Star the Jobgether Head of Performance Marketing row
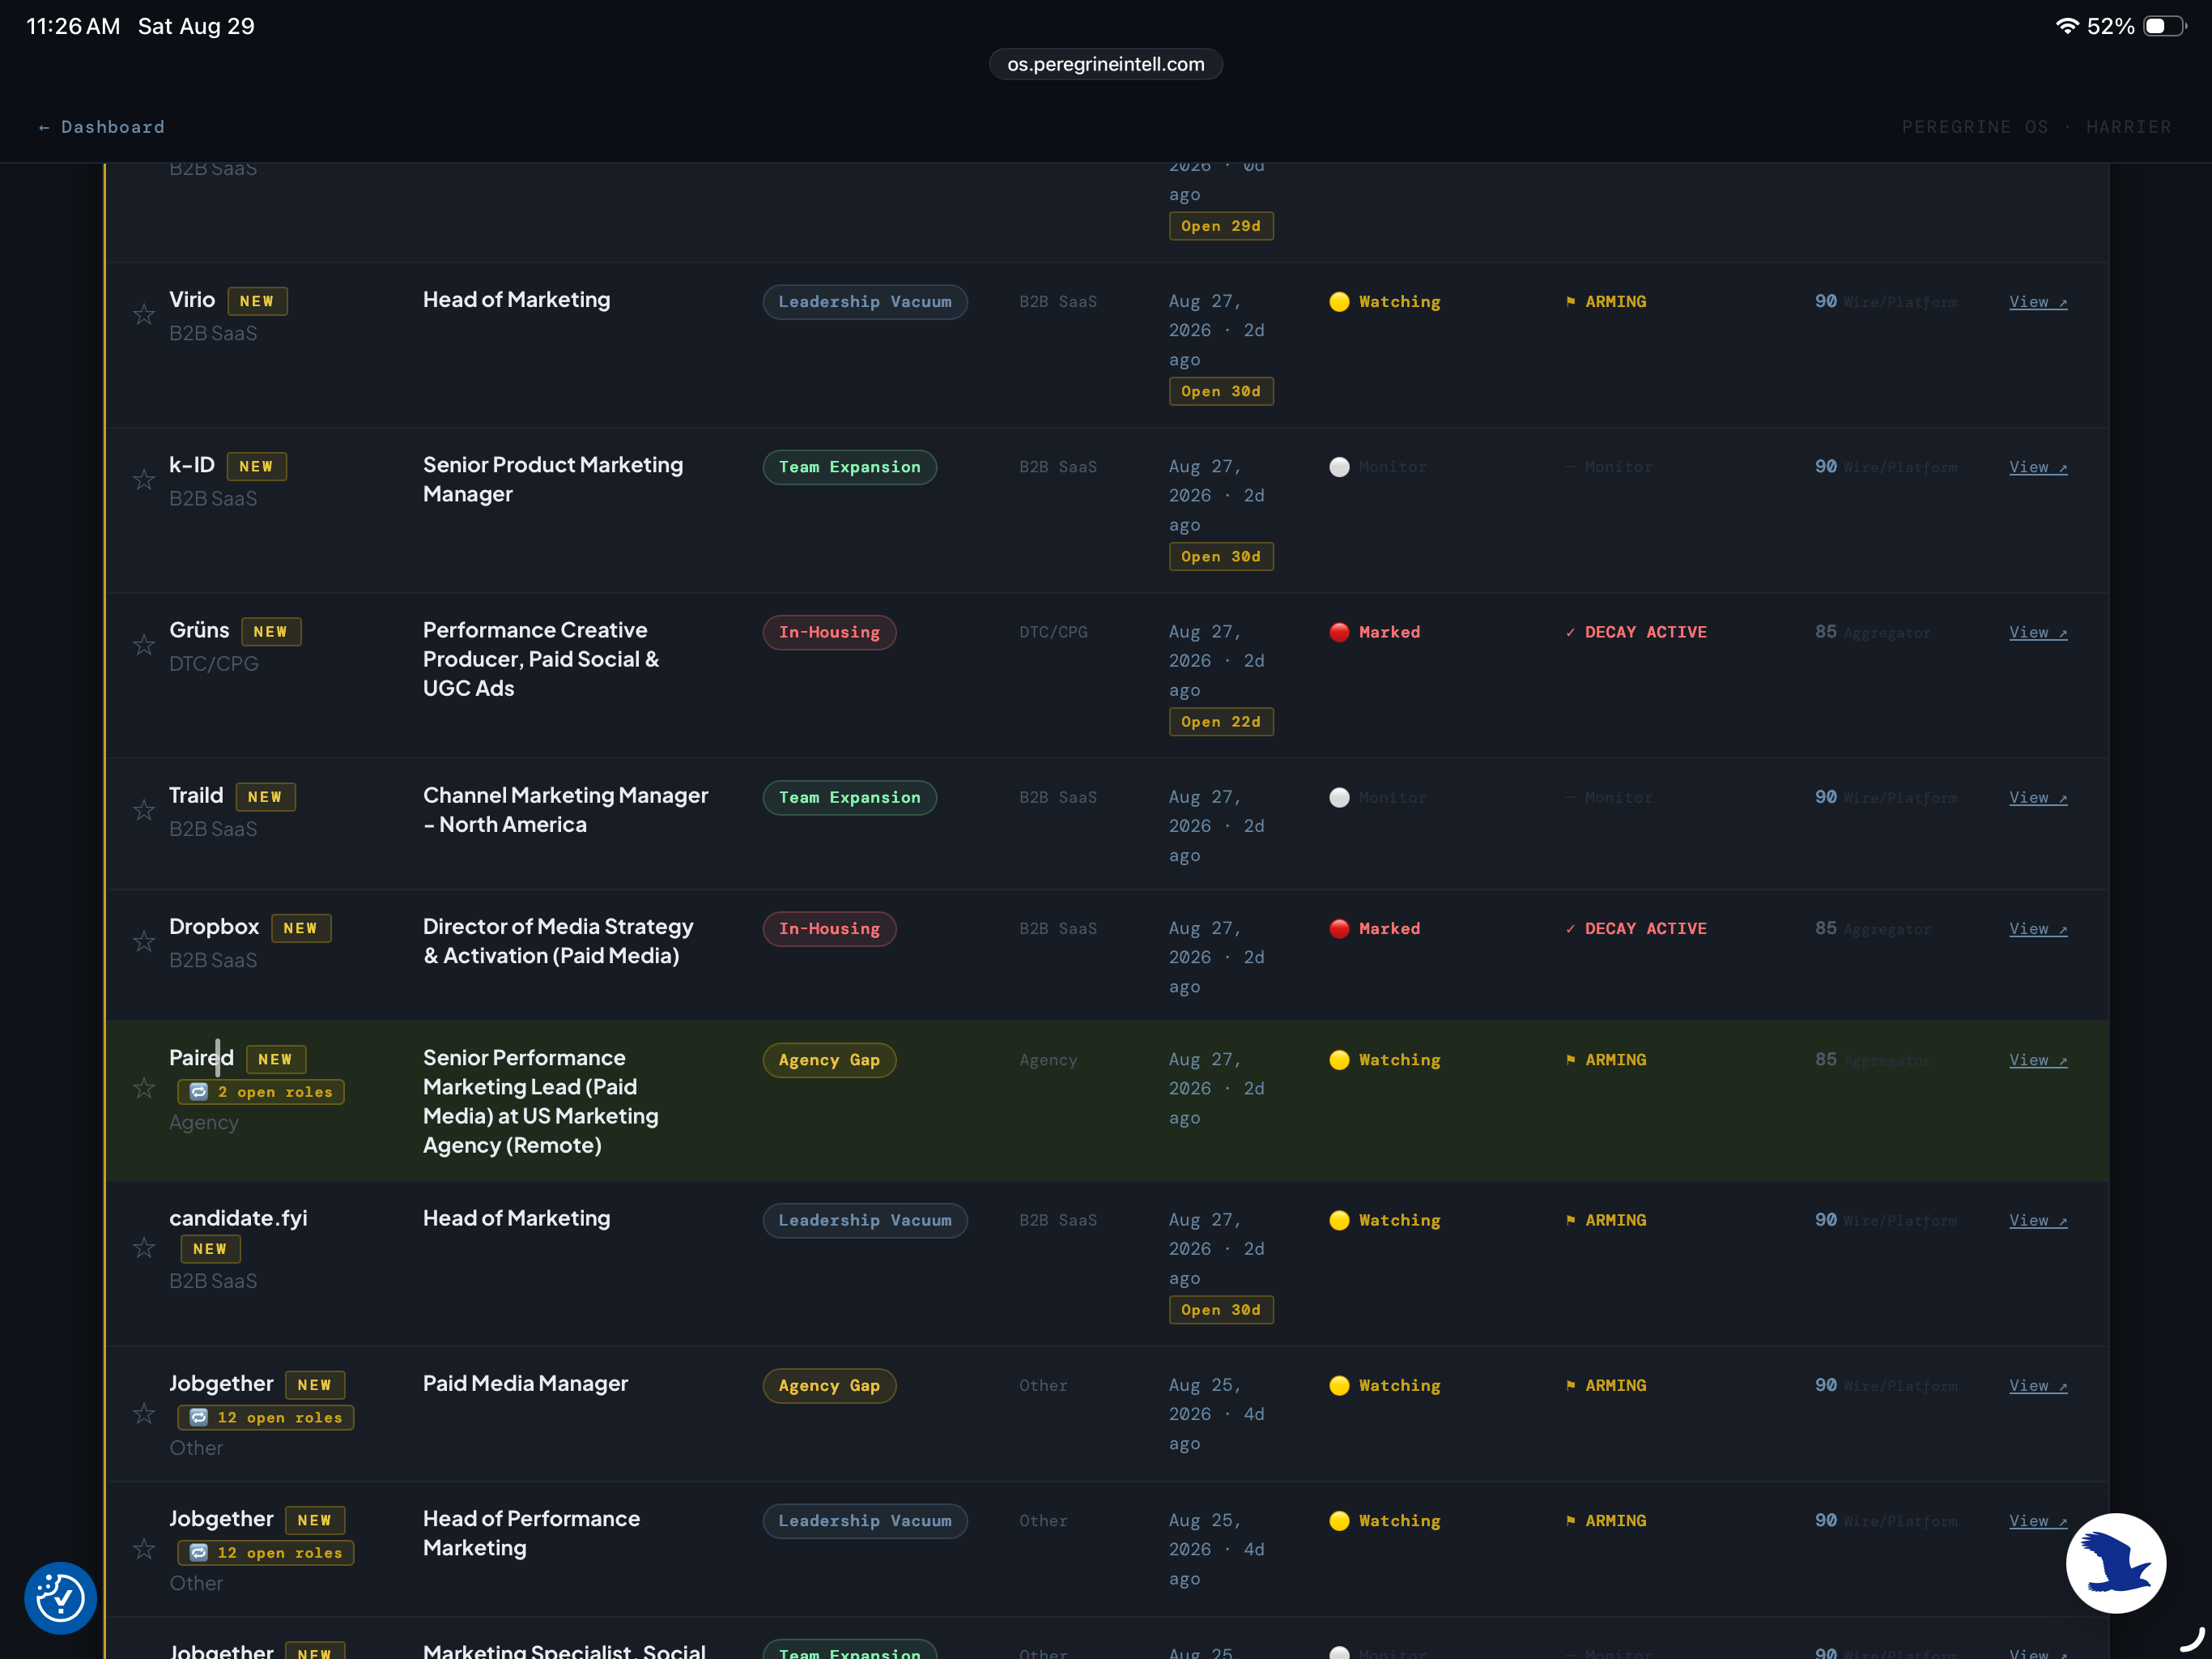This screenshot has height=1659, width=2212. click(x=144, y=1549)
